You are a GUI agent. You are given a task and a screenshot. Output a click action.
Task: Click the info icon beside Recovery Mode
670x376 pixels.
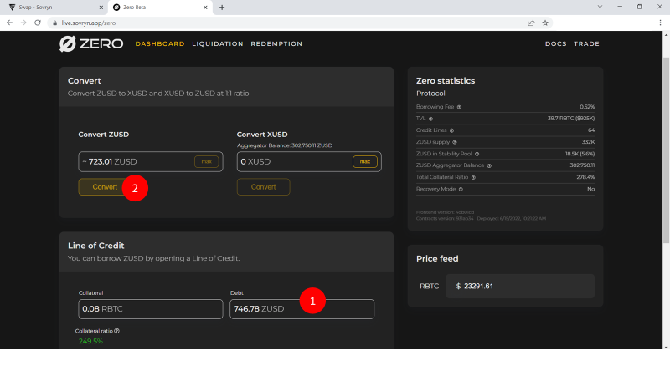click(x=461, y=190)
